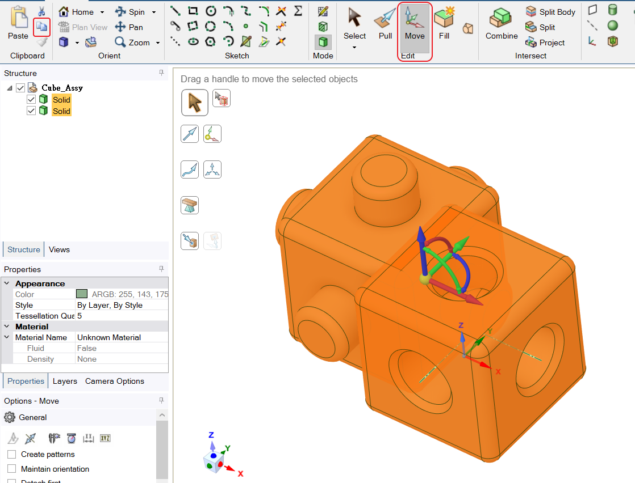This screenshot has width=635, height=483.
Task: Collapse the Appearance properties section
Action: [7, 283]
